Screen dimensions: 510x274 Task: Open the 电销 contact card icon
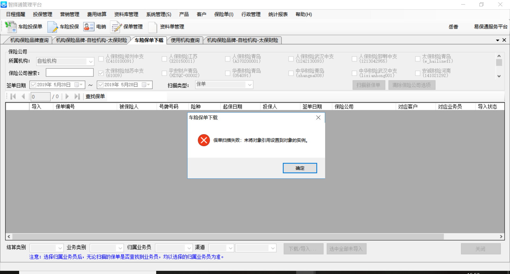click(x=88, y=27)
